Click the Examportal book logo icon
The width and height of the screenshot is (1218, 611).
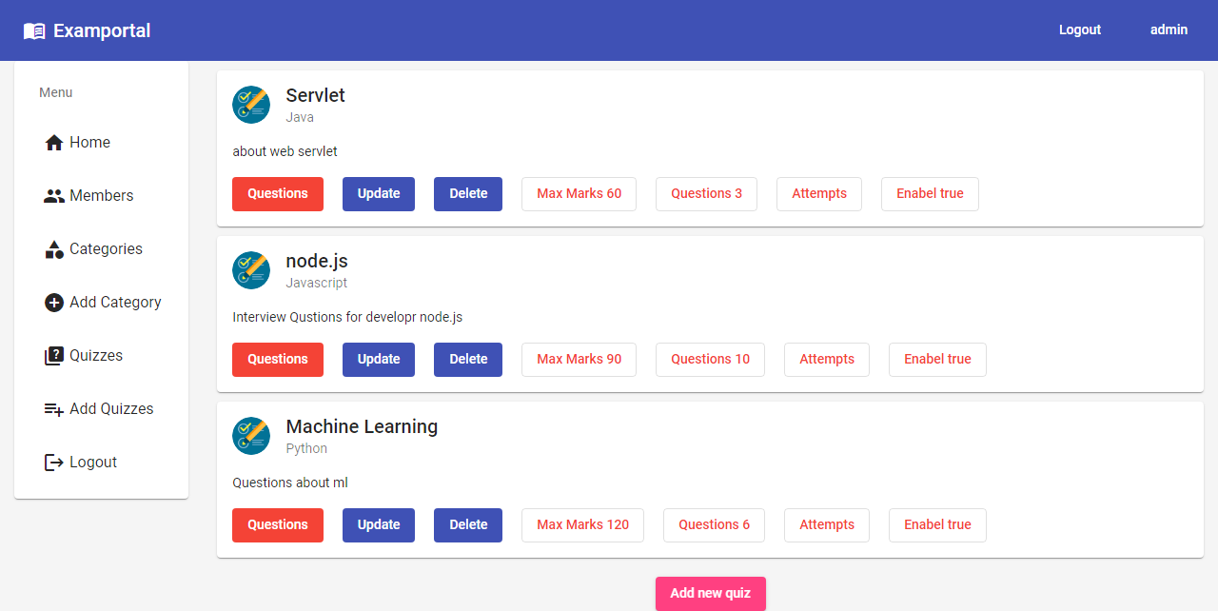(x=35, y=30)
